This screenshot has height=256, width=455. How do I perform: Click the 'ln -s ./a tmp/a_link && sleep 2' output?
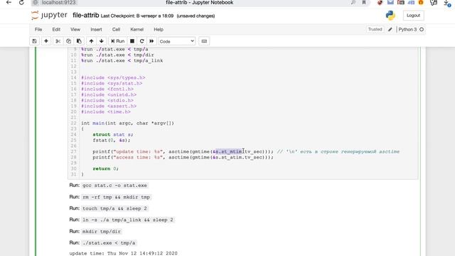click(128, 220)
